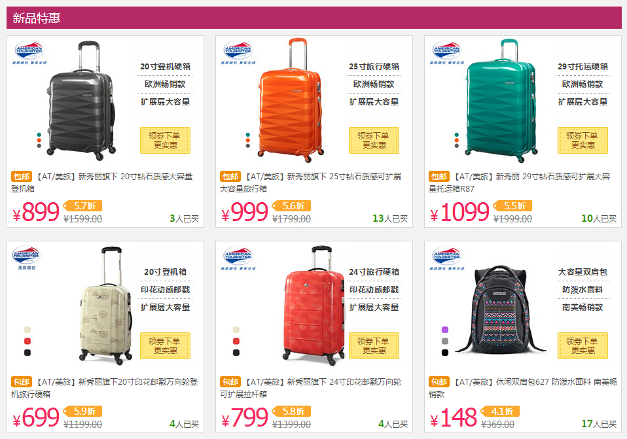
Task: Click the 4.1折 discount tag on the backpack
Action: click(500, 412)
